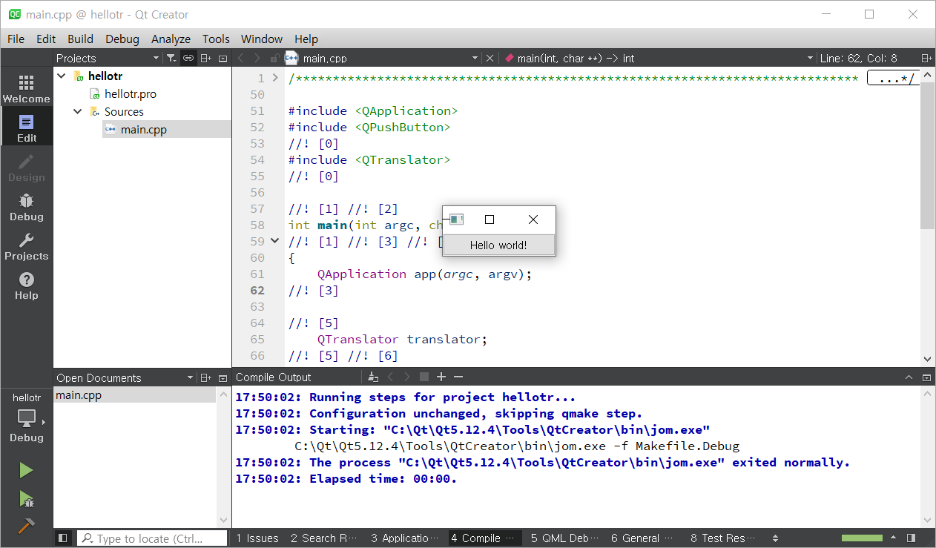The image size is (936, 548).
Task: Toggle the progress details arrow beside the green bar
Action: [893, 538]
